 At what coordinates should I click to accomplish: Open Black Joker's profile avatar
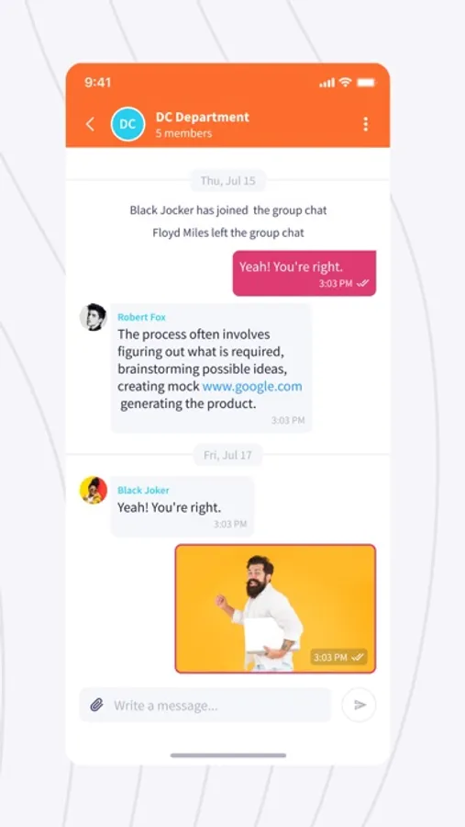[x=94, y=490]
